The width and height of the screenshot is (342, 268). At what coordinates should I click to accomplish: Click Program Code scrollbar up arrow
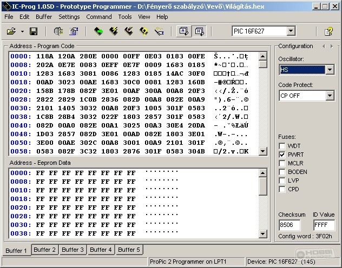click(x=263, y=56)
